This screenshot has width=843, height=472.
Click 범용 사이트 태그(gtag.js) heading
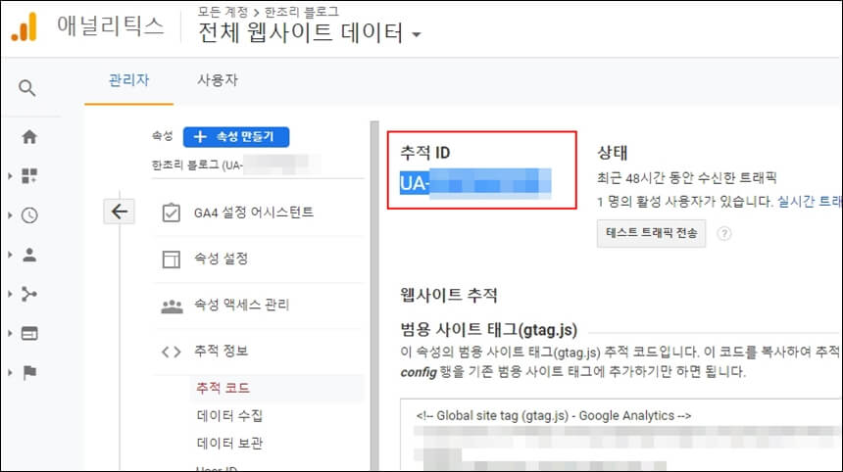(489, 329)
